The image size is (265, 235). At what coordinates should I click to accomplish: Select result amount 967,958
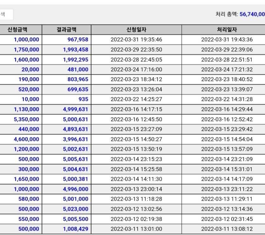78,40
